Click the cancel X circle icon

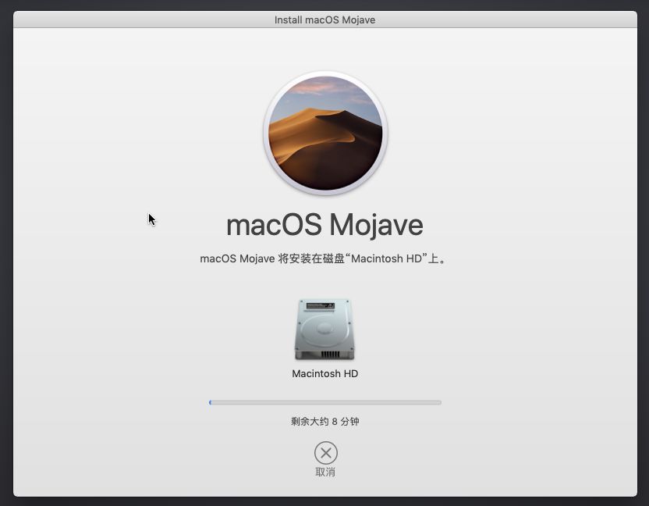point(325,453)
